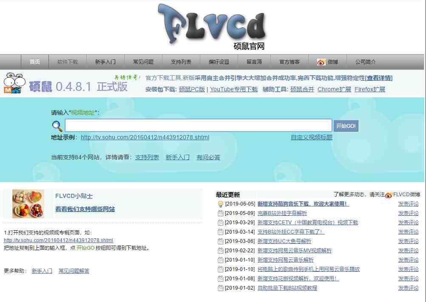This screenshot has height=302, width=426.
Task: Open the 公司简介 navigation tab
Action: point(365,62)
